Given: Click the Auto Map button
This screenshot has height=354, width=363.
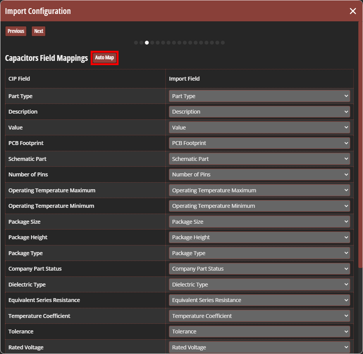Looking at the screenshot, I should (104, 57).
